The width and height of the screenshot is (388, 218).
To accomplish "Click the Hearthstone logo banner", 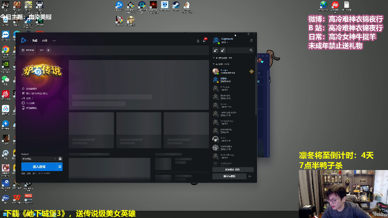I will click(42, 70).
